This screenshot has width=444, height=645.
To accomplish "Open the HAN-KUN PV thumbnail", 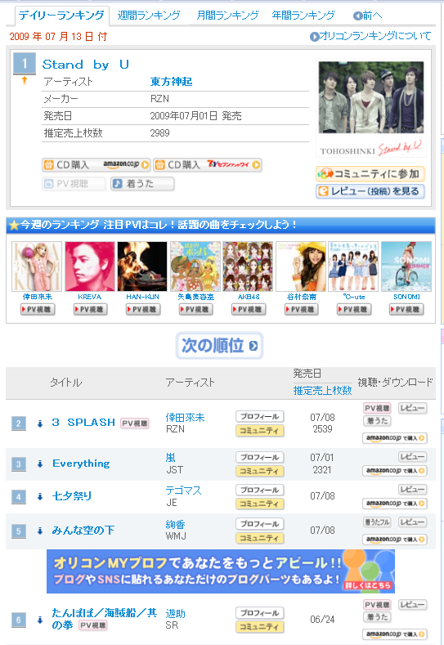I will point(142,267).
